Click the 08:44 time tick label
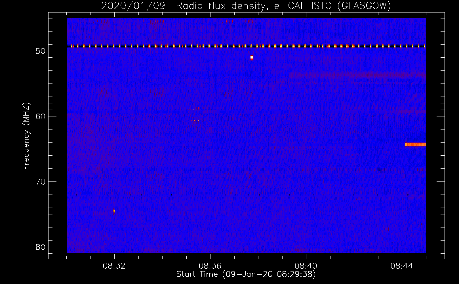This screenshot has width=459, height=284. (402, 266)
